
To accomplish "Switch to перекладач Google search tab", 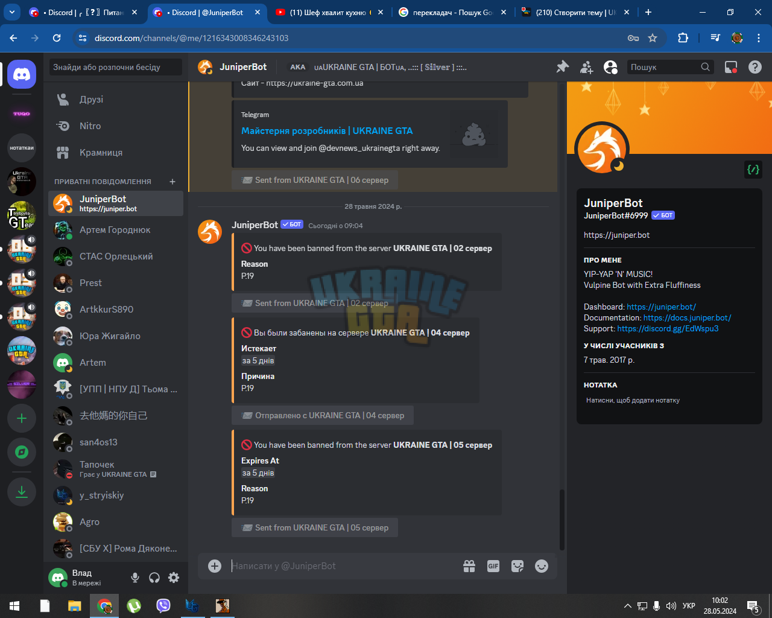I will pyautogui.click(x=452, y=12).
